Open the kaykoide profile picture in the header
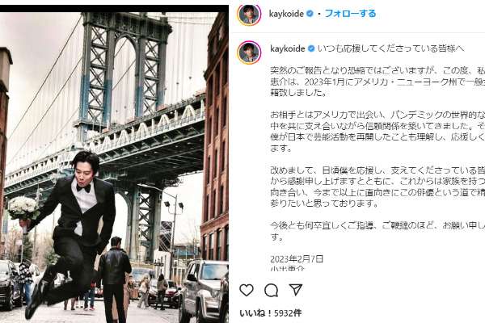The image size is (485, 323). coord(249,14)
